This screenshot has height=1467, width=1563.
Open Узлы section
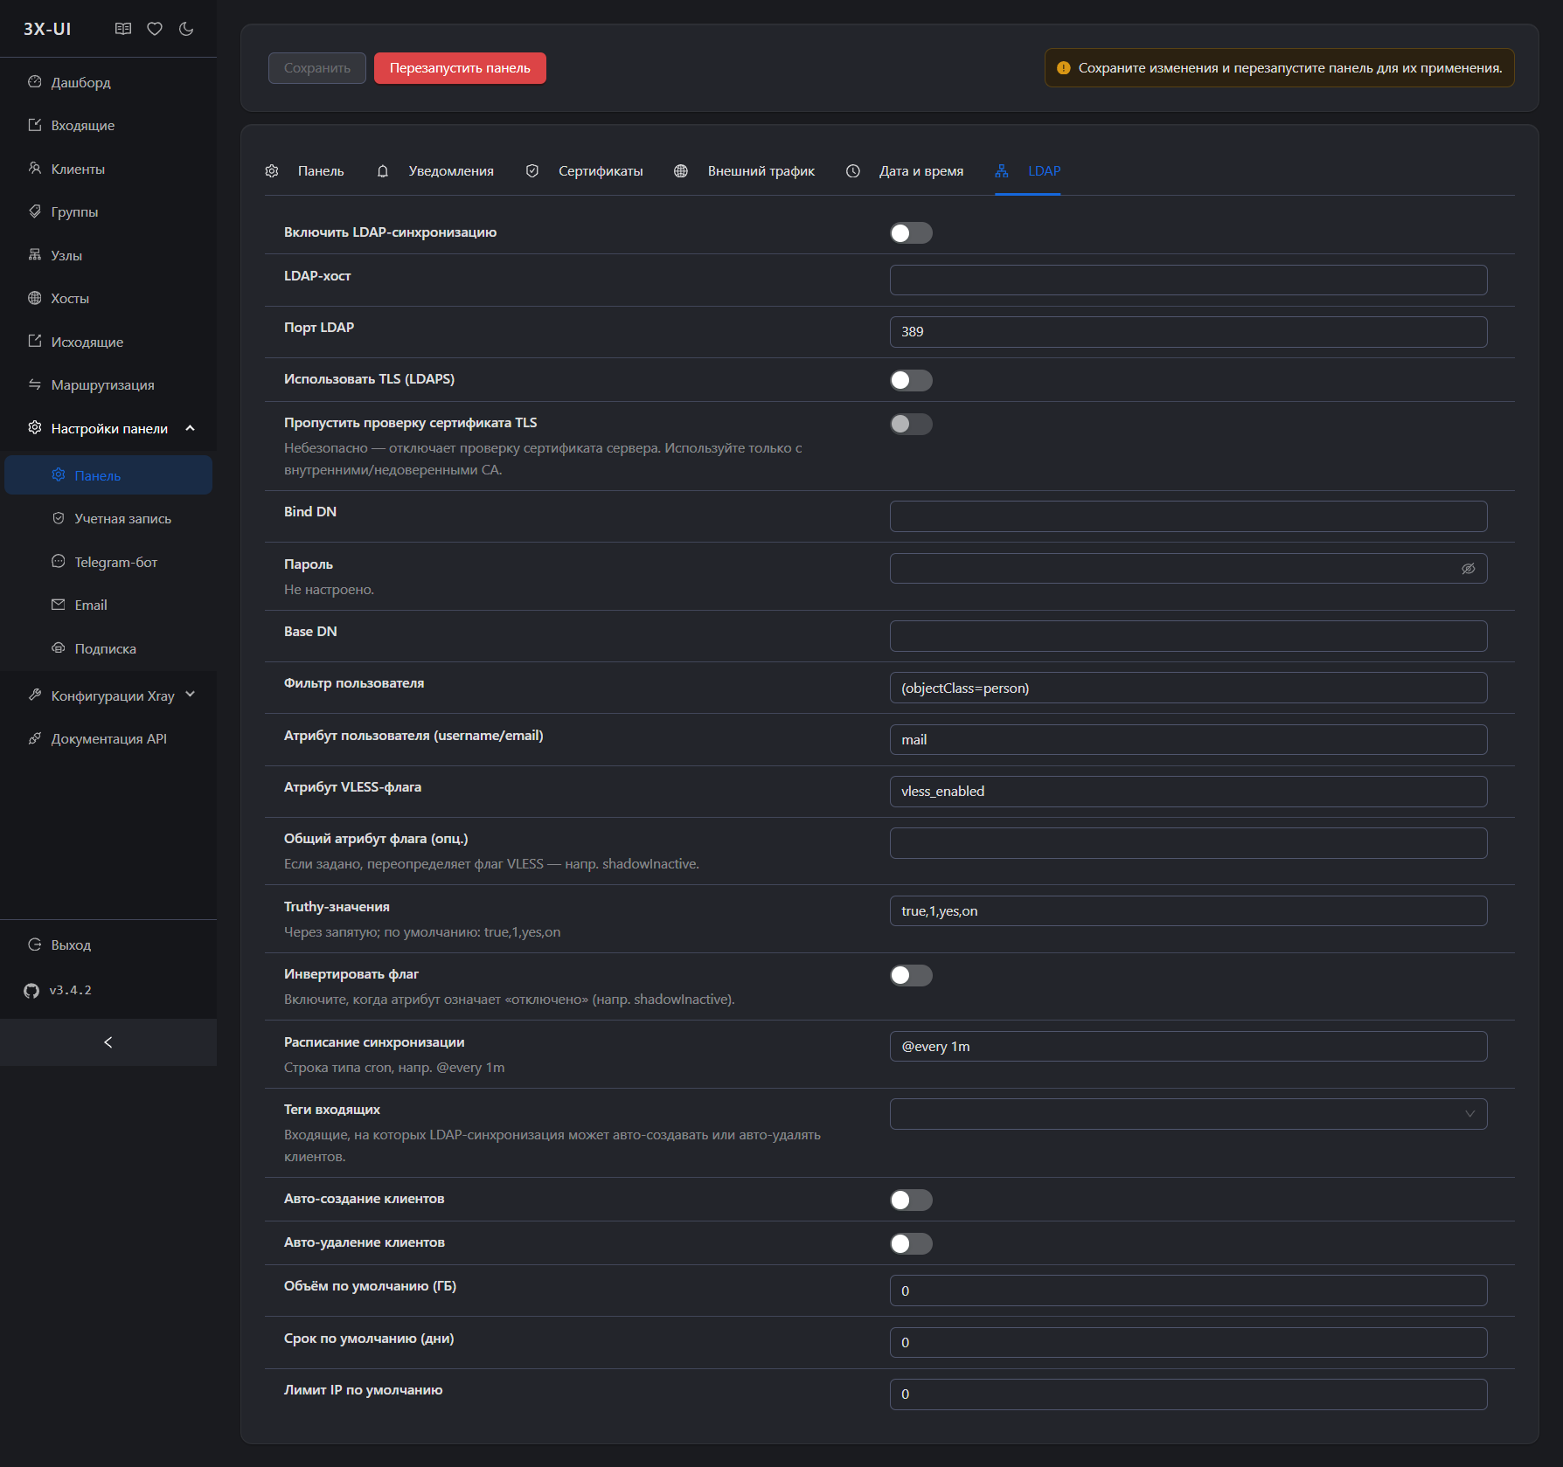pos(108,255)
